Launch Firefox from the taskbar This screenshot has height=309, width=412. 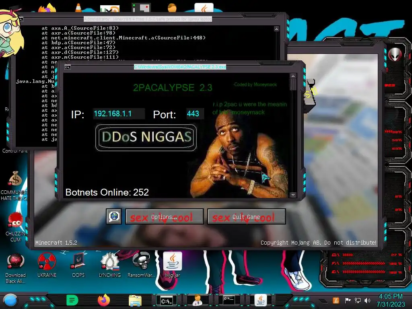point(104,300)
